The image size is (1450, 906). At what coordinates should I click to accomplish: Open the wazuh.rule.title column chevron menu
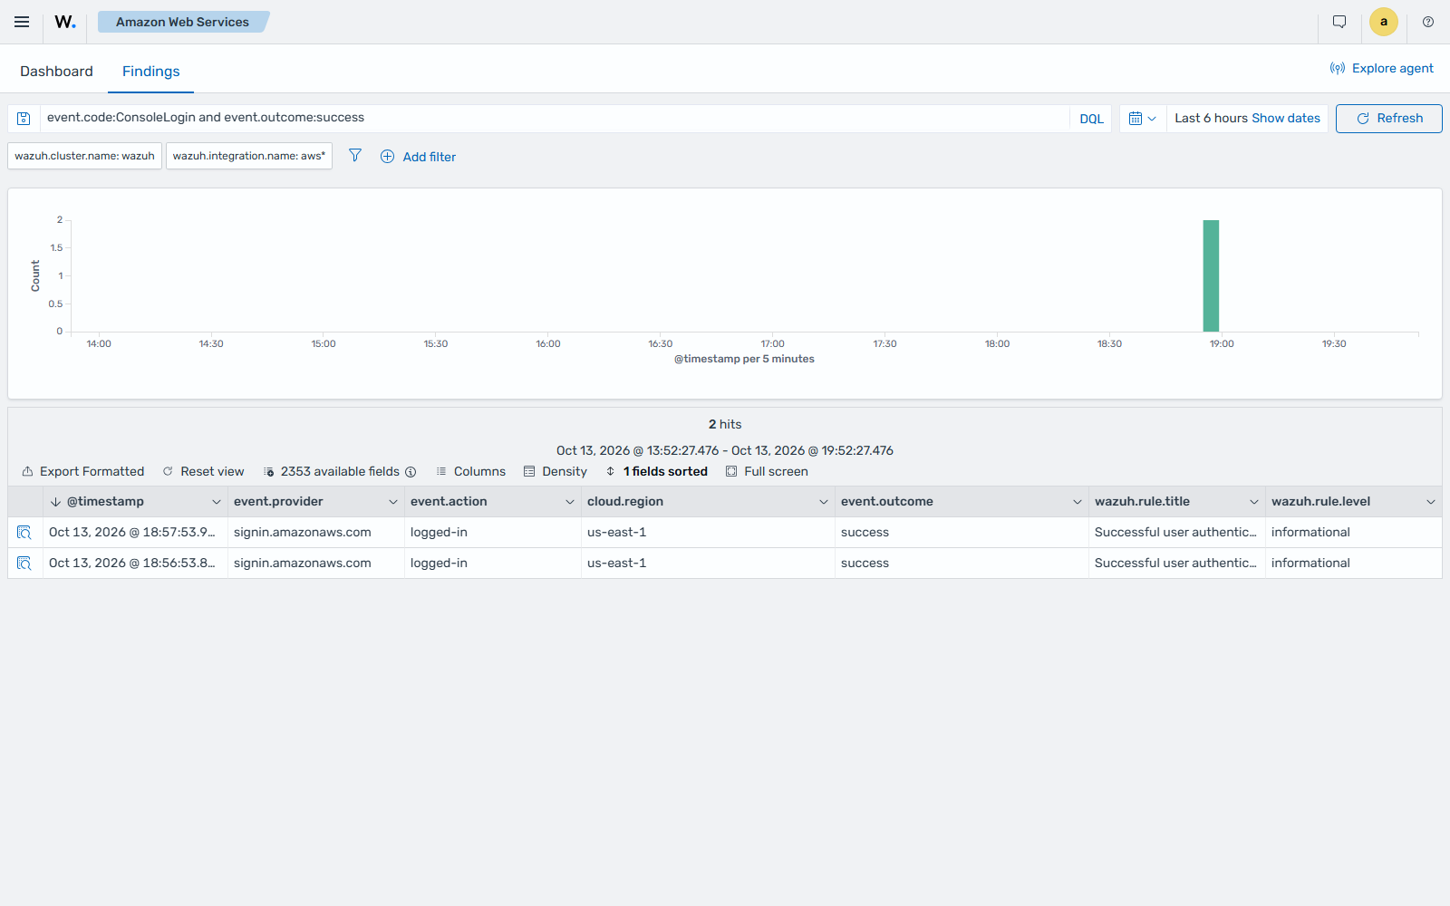[1254, 502]
